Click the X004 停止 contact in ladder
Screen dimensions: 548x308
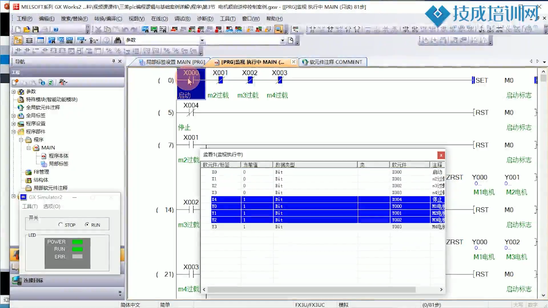[x=191, y=113]
